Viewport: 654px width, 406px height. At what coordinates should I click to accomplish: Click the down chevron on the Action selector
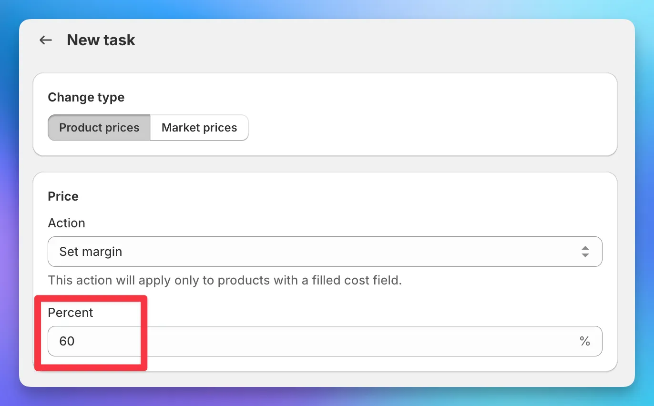point(585,254)
